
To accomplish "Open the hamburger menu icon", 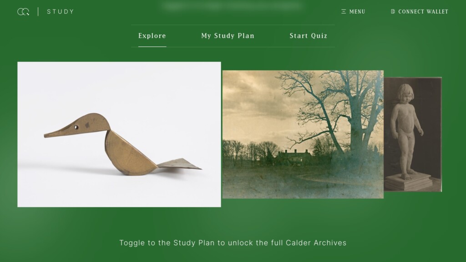I will [x=344, y=11].
